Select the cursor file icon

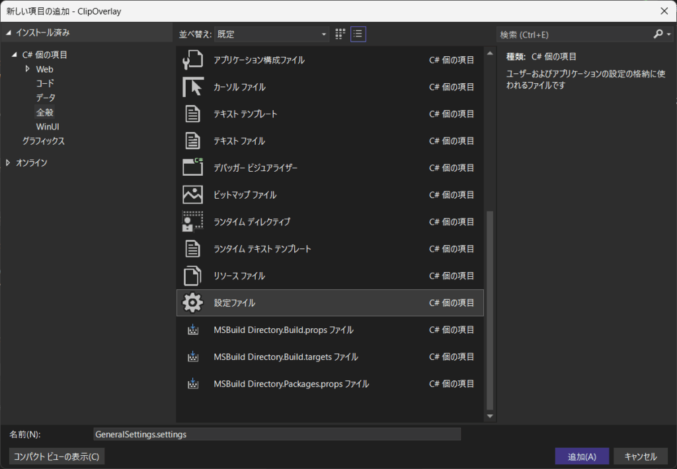click(x=192, y=87)
